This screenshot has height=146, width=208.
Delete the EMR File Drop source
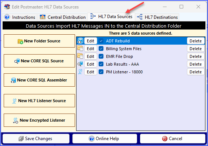point(196,56)
